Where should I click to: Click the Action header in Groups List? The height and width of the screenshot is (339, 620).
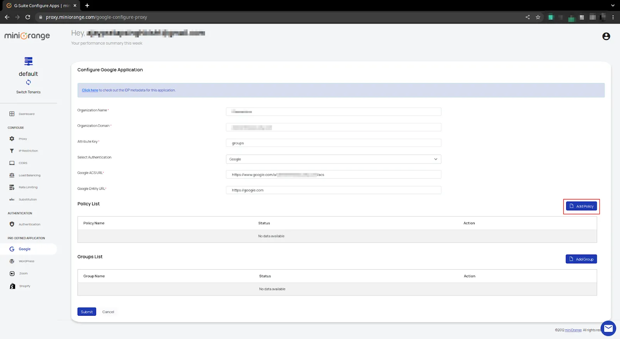(x=470, y=276)
